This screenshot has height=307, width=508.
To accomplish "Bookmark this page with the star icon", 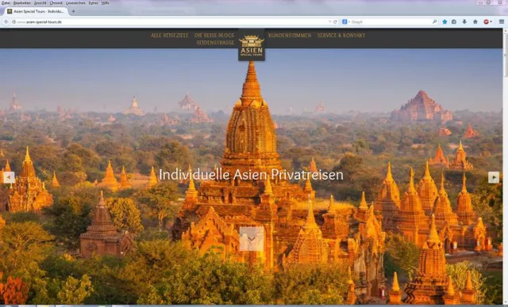I will click(444, 22).
